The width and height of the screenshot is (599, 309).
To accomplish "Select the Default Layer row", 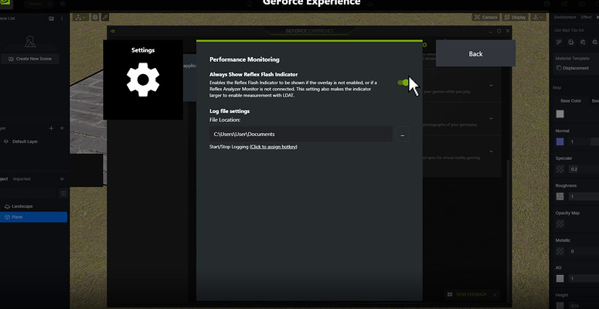I will (x=33, y=141).
